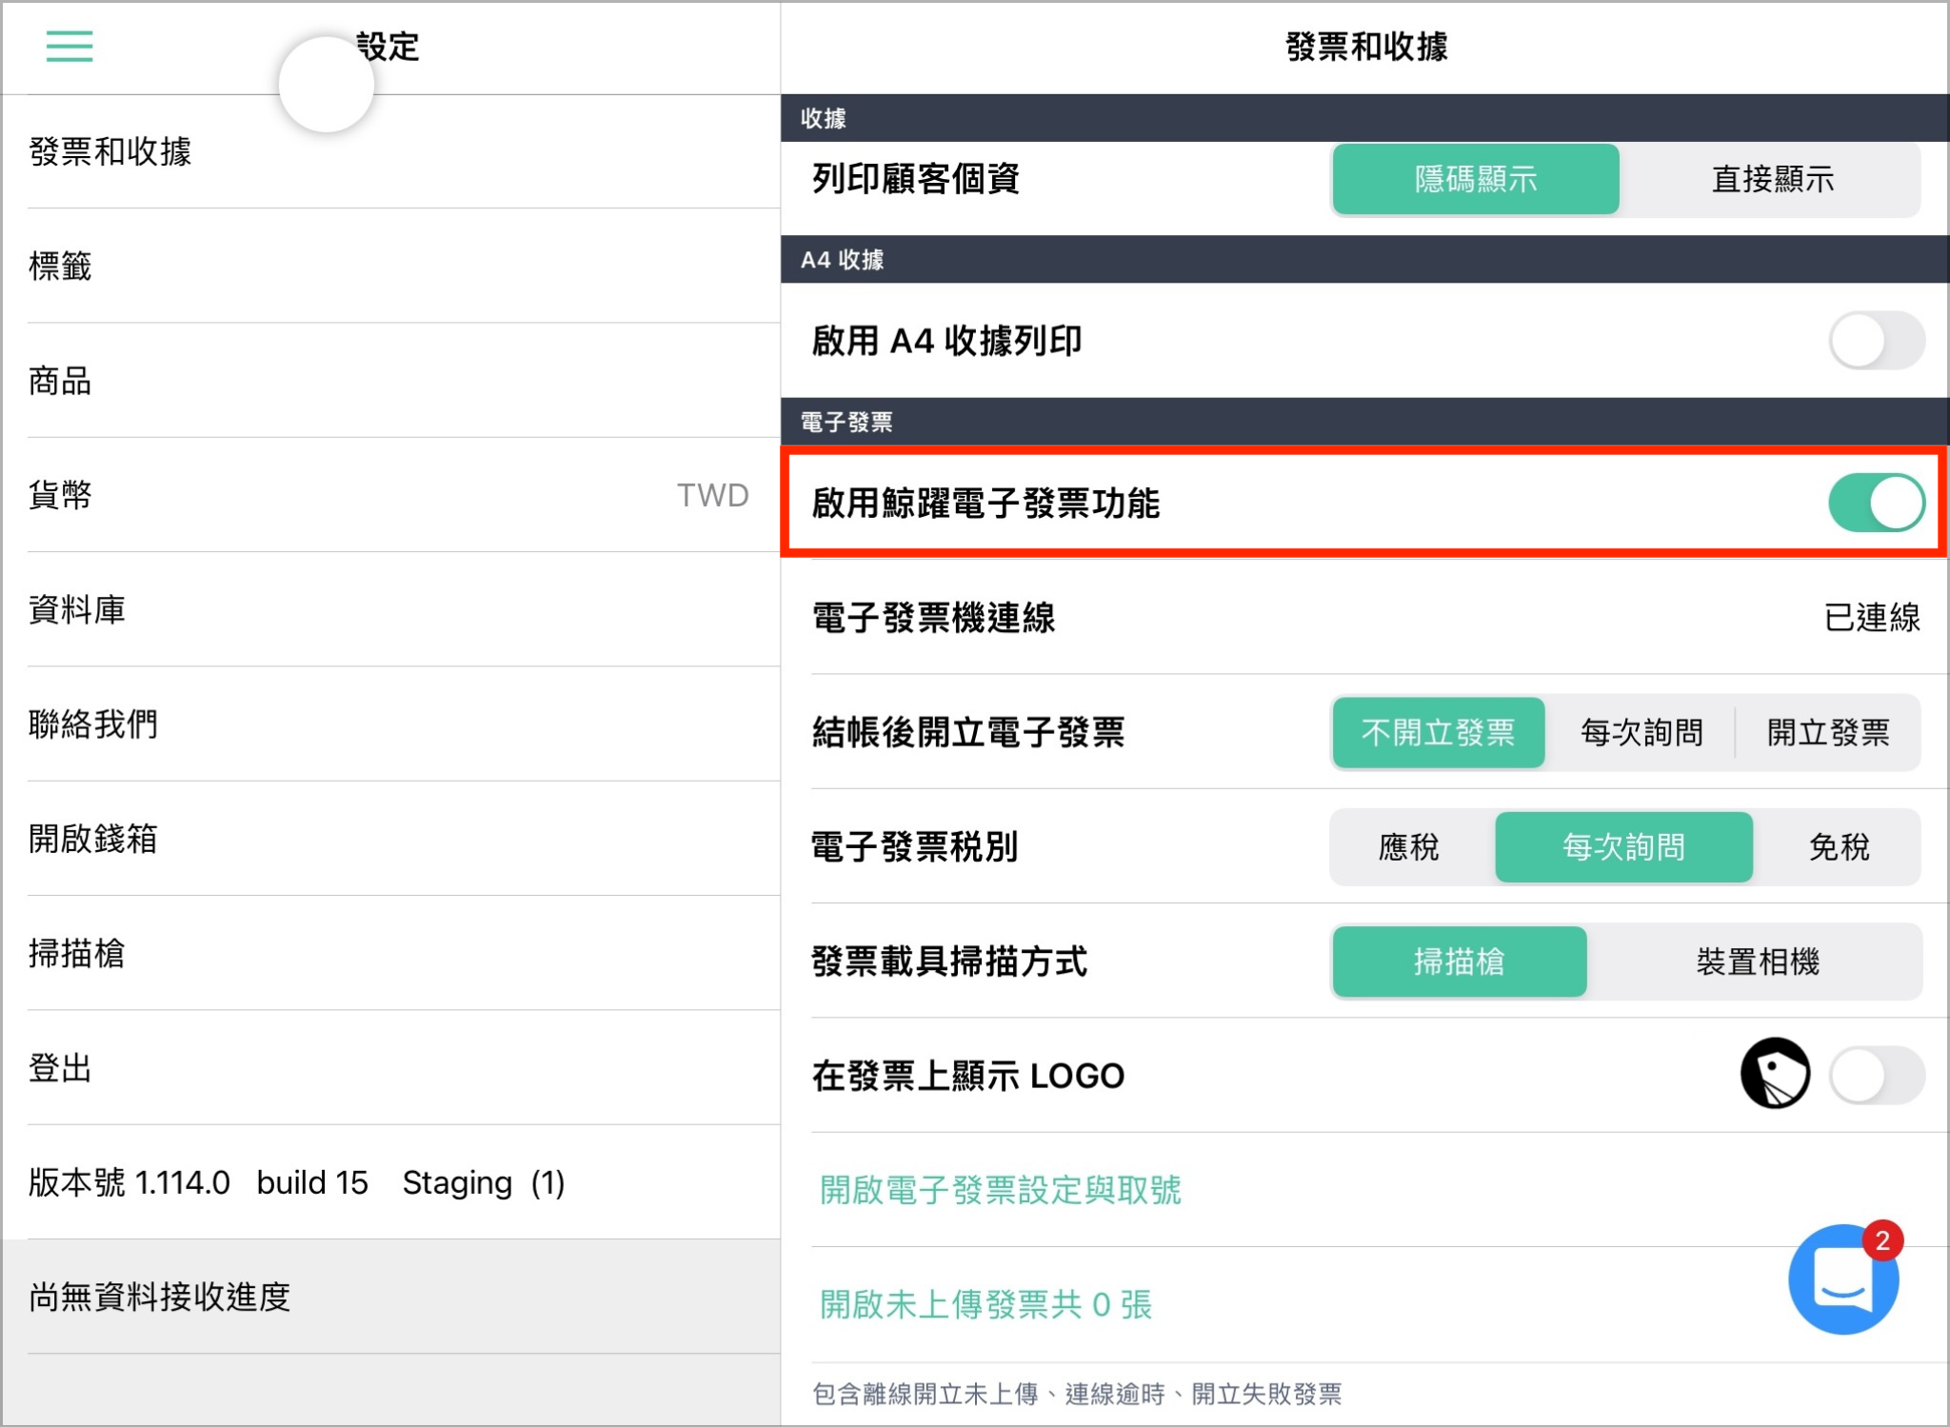
Task: Tap 開啟錢箱 in settings list
Action: [390, 839]
